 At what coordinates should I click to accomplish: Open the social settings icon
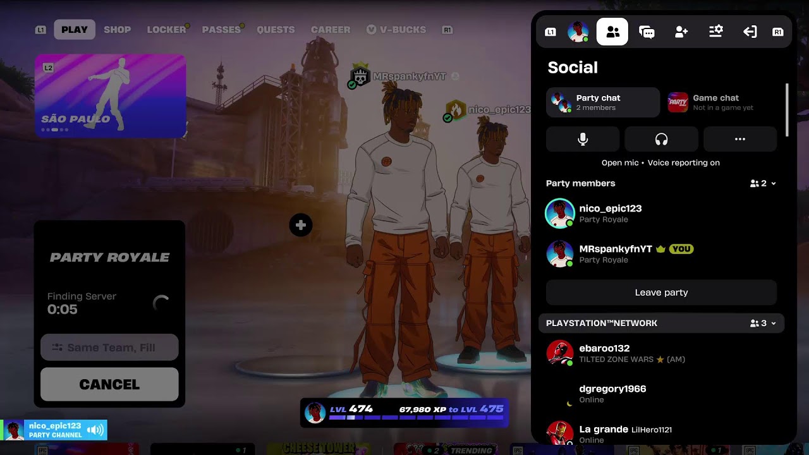point(715,32)
